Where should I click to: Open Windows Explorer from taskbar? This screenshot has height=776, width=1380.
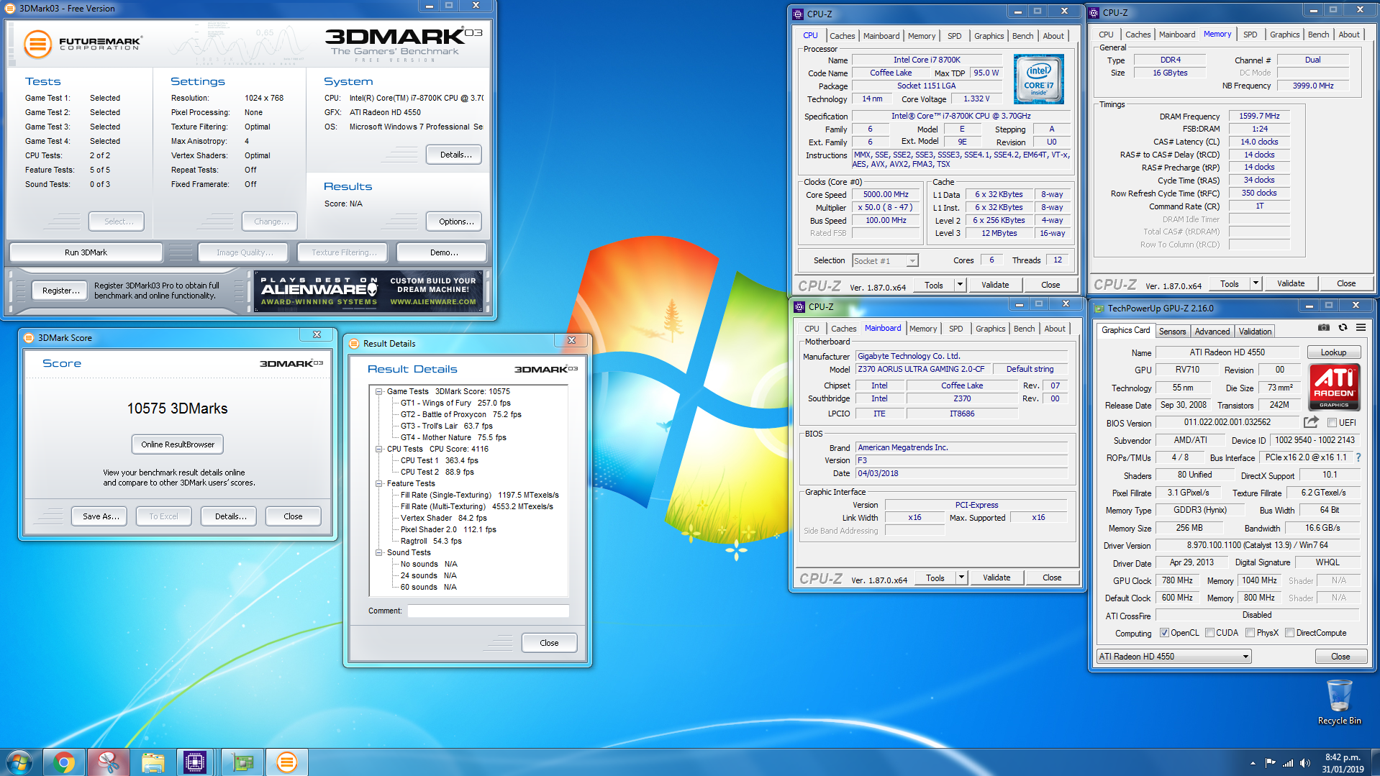153,762
